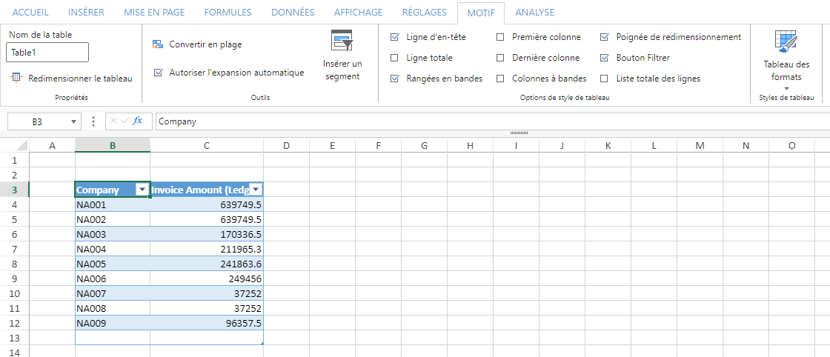Image resolution: width=830 pixels, height=357 pixels.
Task: Open the Invoice Amount column filter dropdown
Action: pos(256,190)
